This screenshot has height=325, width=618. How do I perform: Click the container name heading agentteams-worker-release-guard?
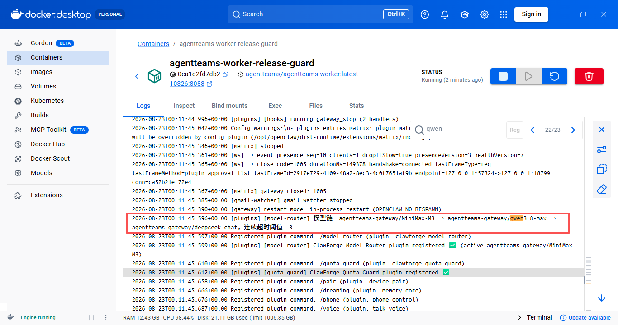click(x=242, y=63)
